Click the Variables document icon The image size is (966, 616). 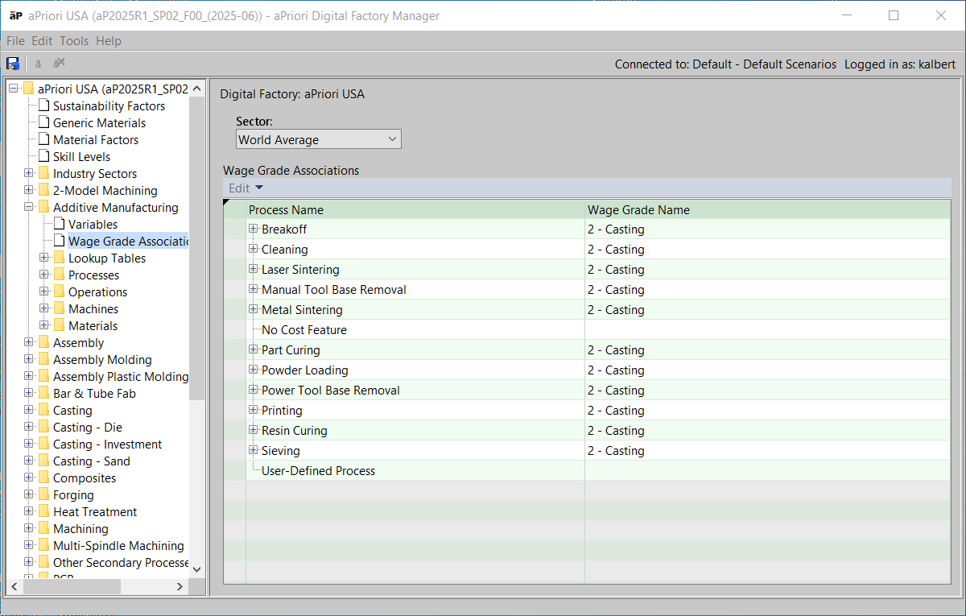[x=60, y=224]
